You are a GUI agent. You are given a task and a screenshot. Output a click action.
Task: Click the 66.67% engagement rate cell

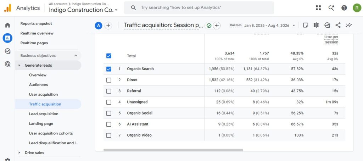297,124
